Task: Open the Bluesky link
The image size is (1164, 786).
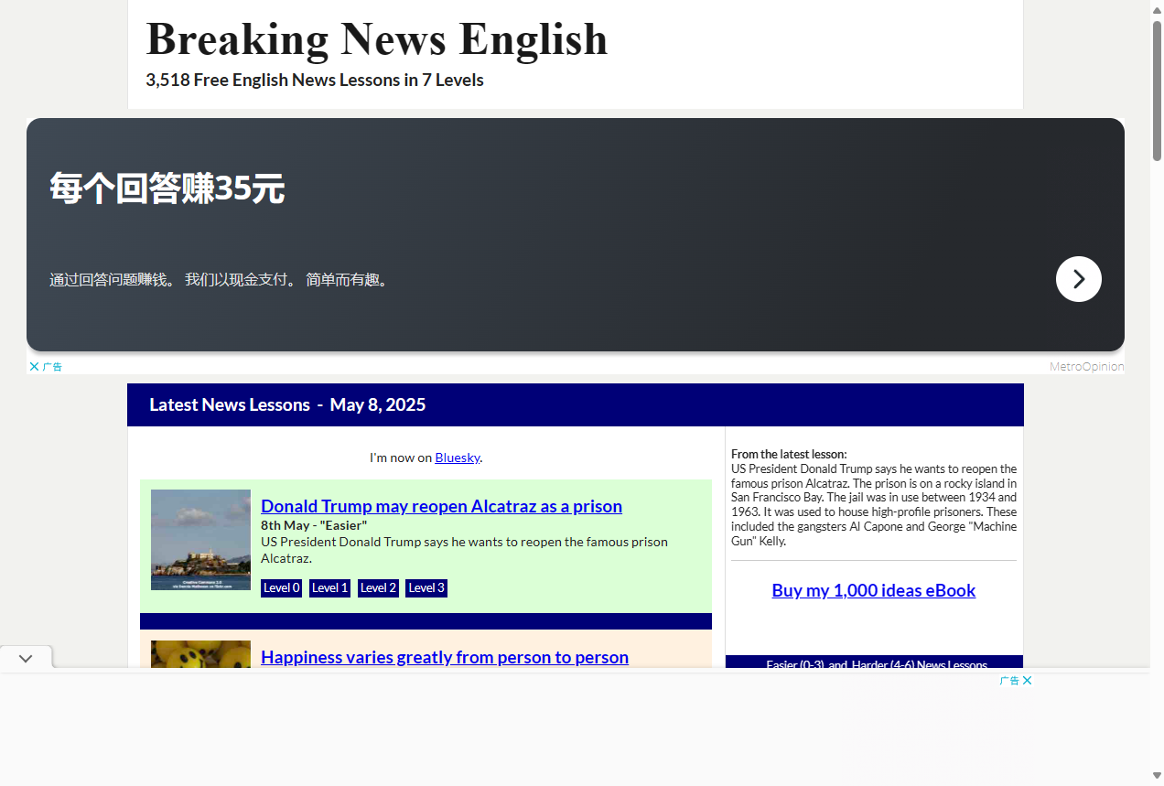Action: tap(457, 458)
